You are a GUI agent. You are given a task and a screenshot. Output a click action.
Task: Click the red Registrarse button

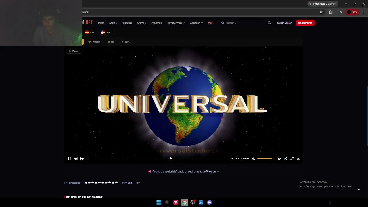[x=305, y=23]
